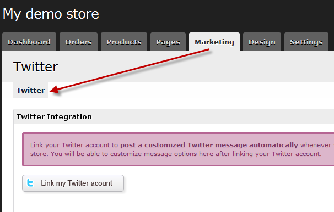
Task: Click the My demo store title
Action: coord(51,14)
